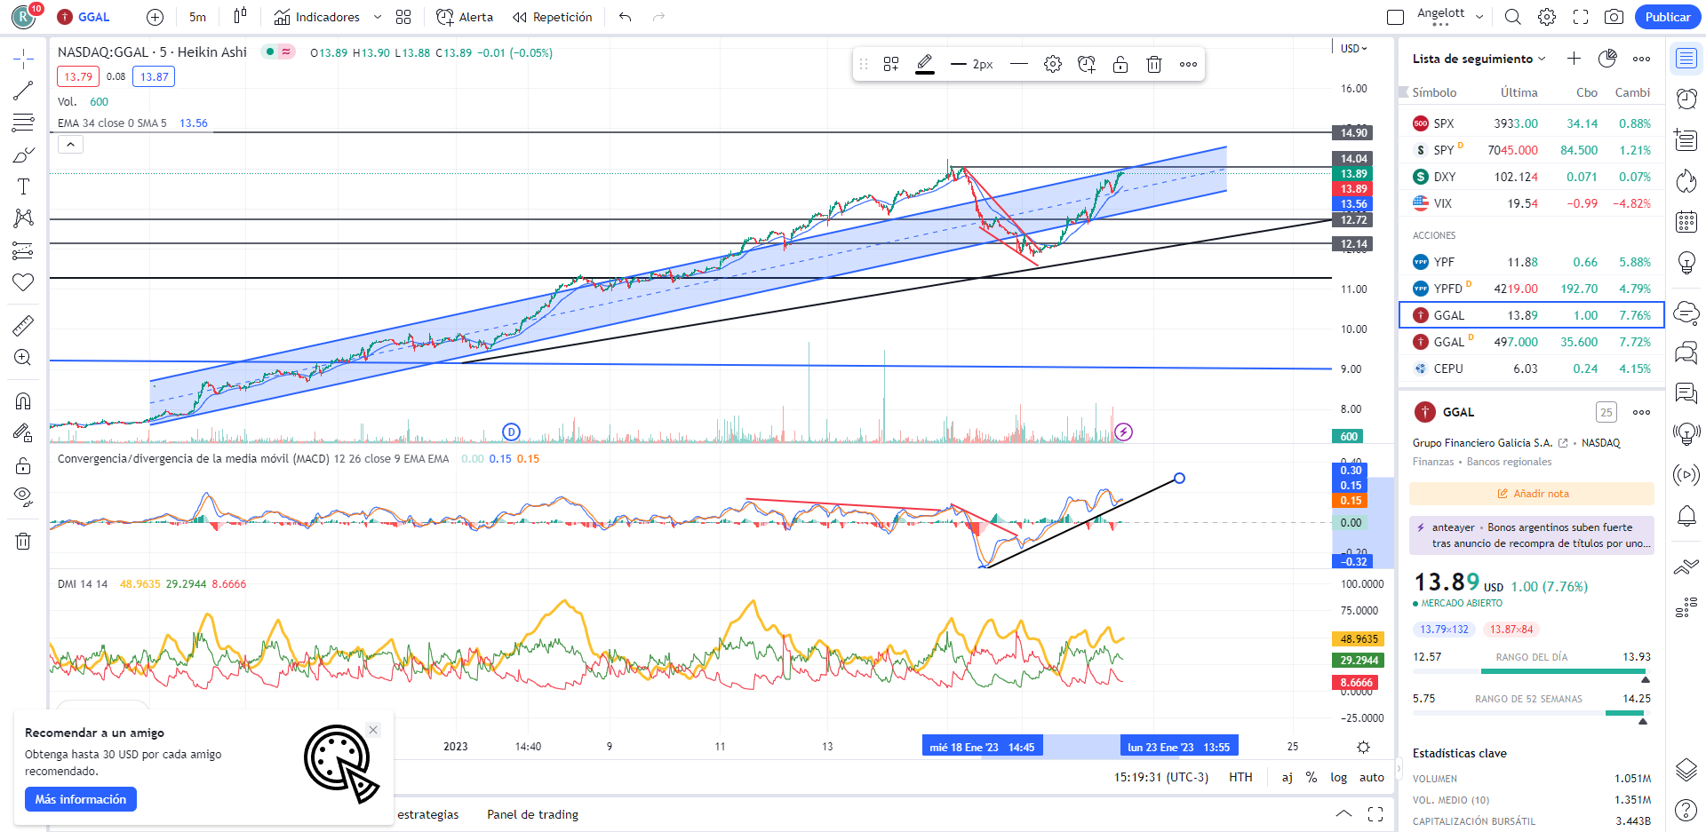Open Panel de trading tab
Image resolution: width=1706 pixels, height=832 pixels.
(x=532, y=814)
